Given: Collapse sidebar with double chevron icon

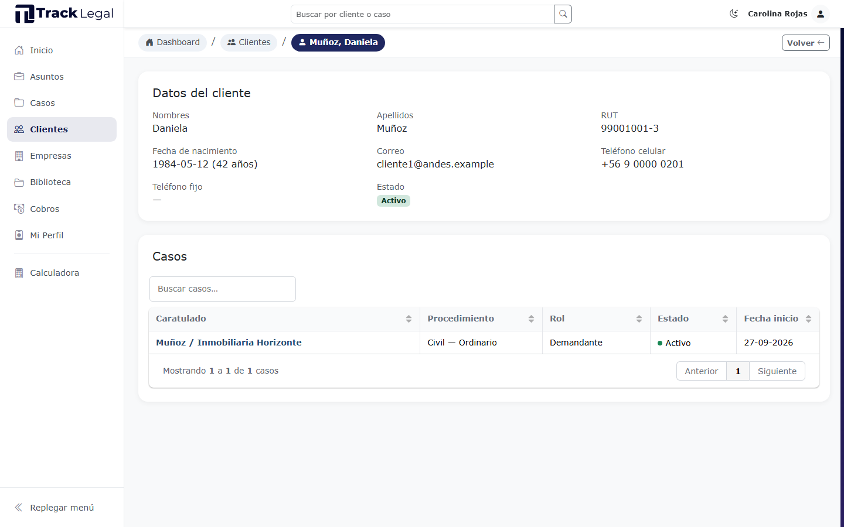Looking at the screenshot, I should click(x=19, y=508).
